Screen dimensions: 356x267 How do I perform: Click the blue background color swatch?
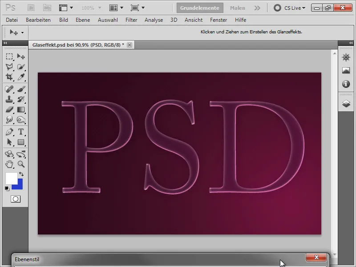point(20,186)
